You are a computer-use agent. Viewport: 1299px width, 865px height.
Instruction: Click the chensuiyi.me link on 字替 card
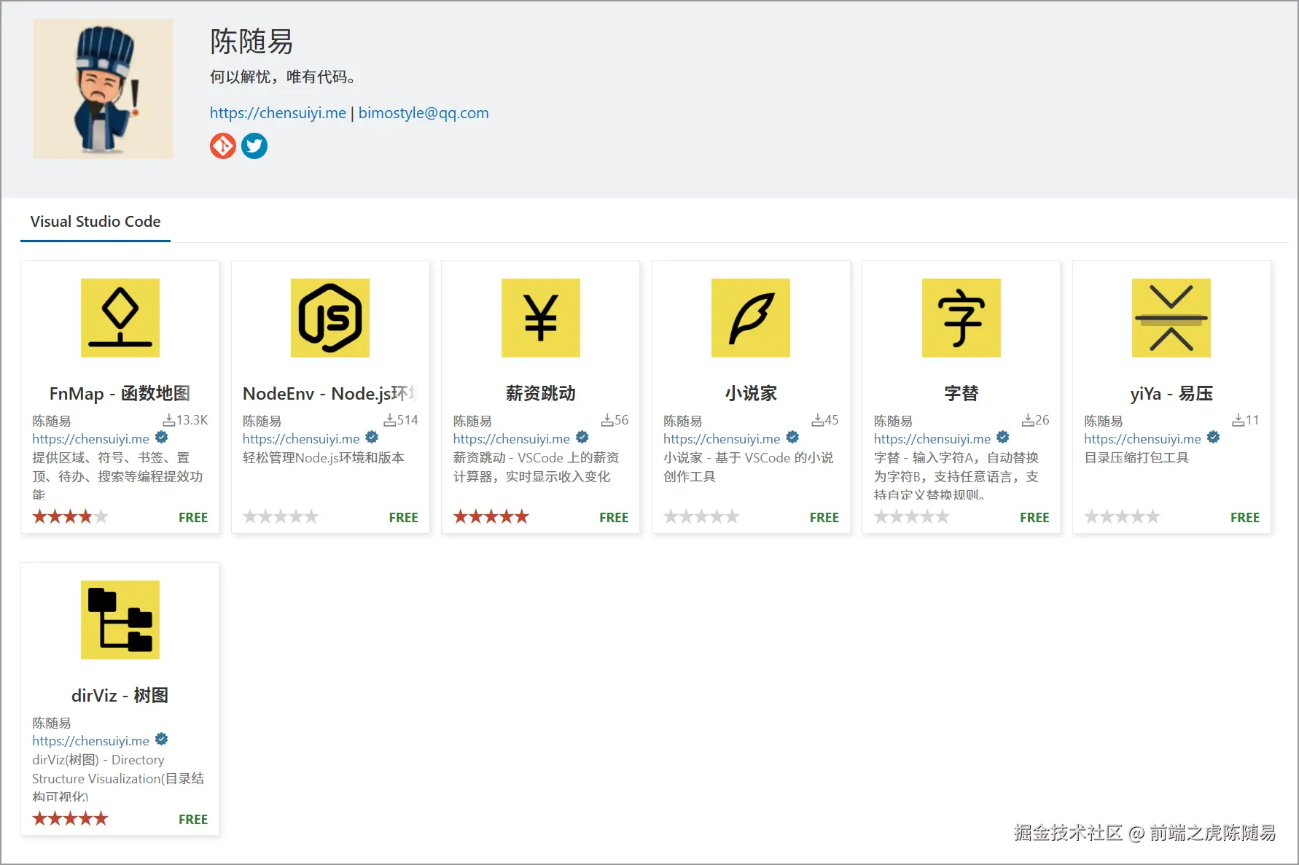932,439
